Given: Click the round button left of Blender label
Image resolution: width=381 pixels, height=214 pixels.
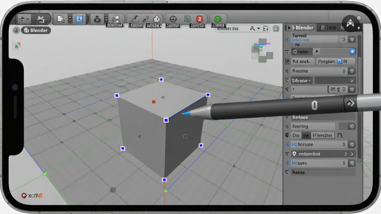Looking at the screenshot, I should tap(16, 30).
